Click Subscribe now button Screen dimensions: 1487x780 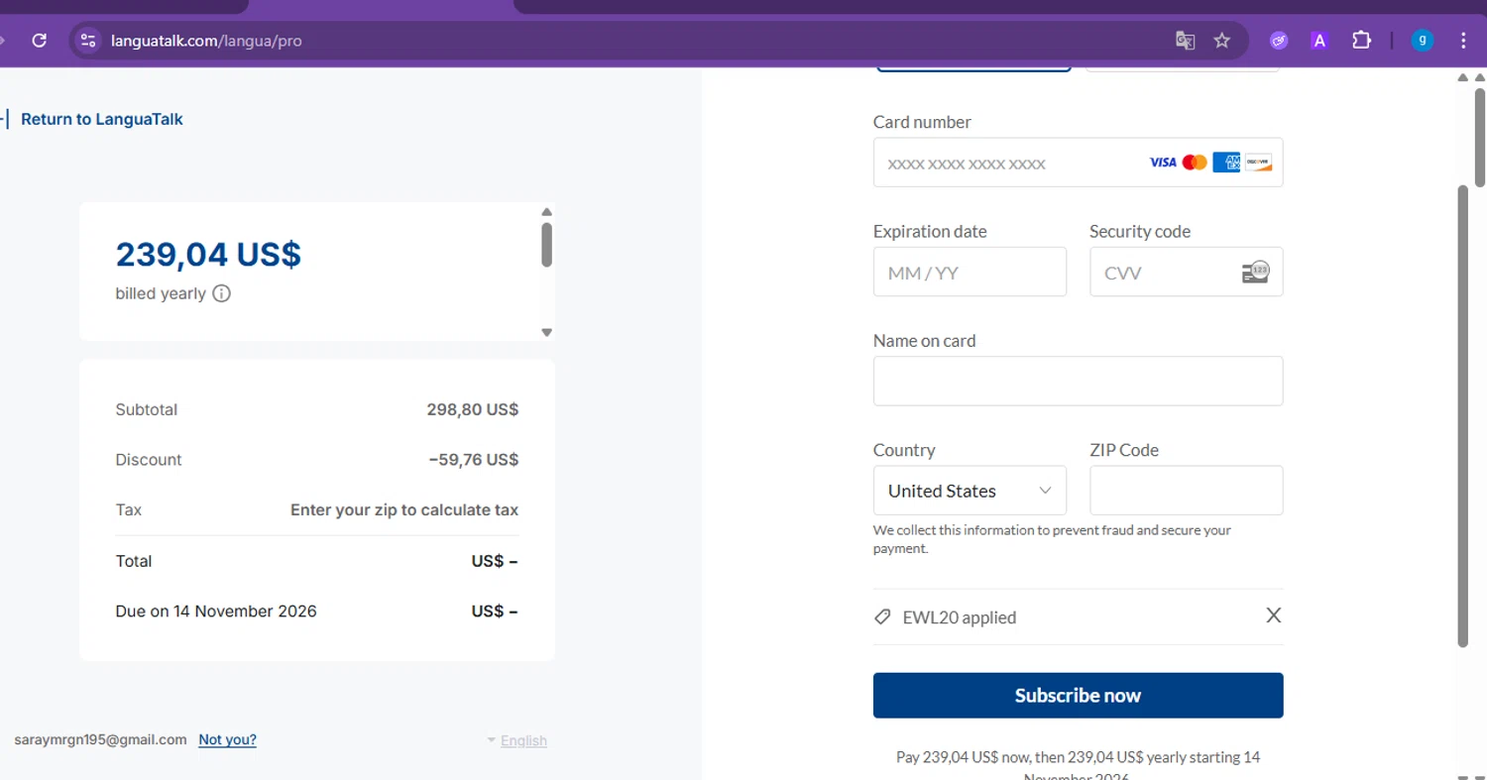coord(1078,695)
